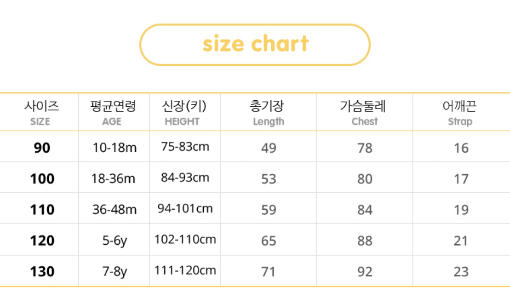Select the size 120 row label
The width and height of the screenshot is (510, 291).
point(42,240)
